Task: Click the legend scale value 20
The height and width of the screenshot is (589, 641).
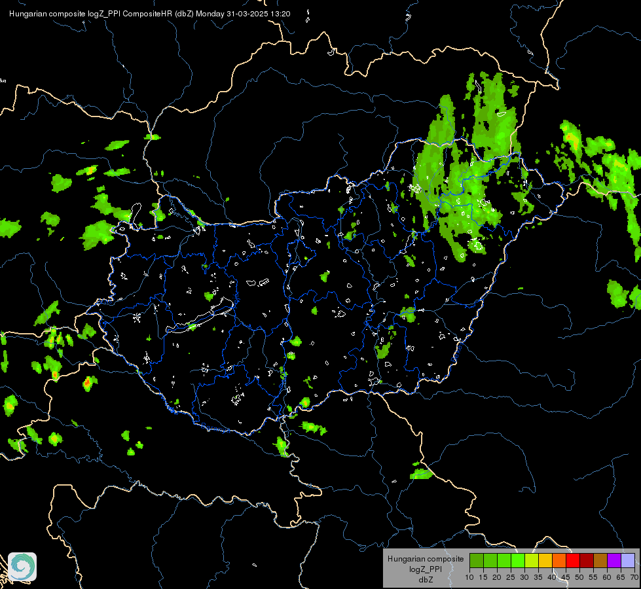Action: click(497, 578)
